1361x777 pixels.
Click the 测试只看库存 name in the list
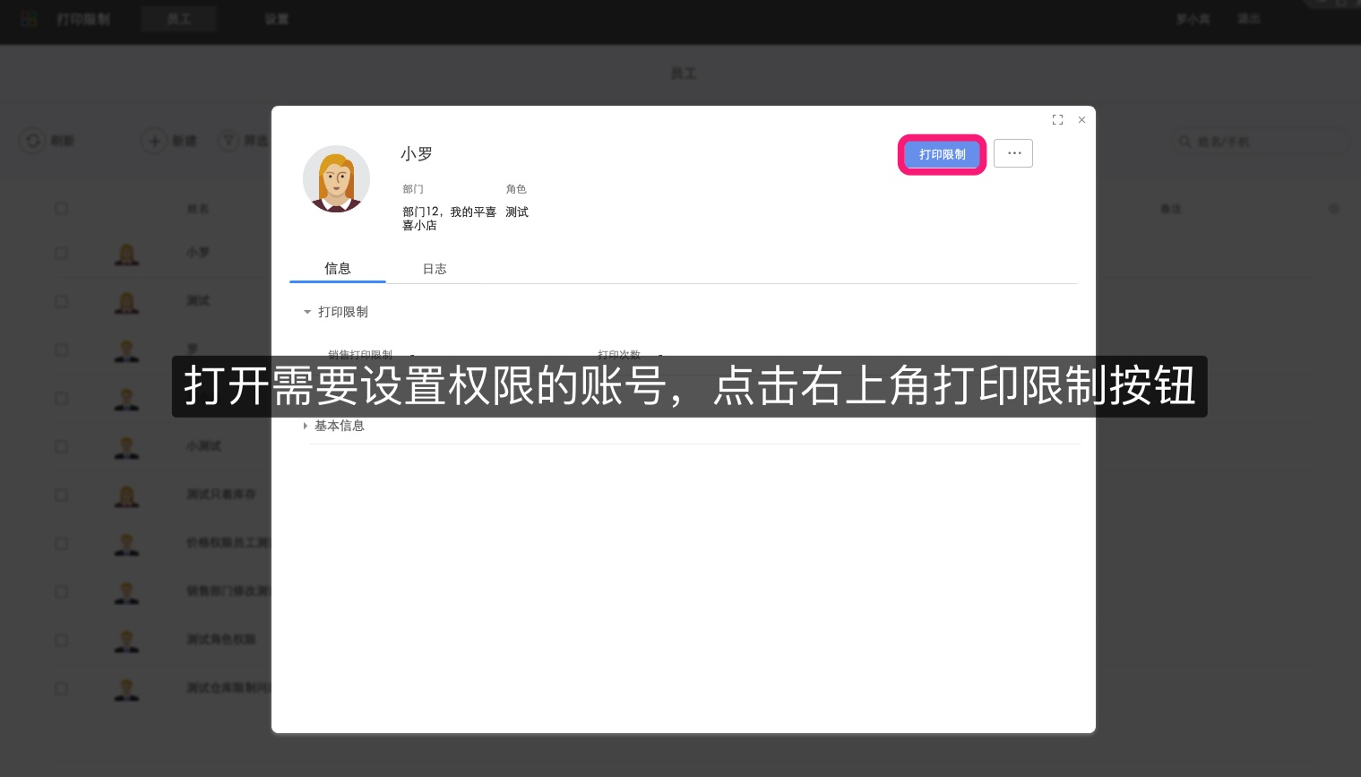pyautogui.click(x=220, y=495)
